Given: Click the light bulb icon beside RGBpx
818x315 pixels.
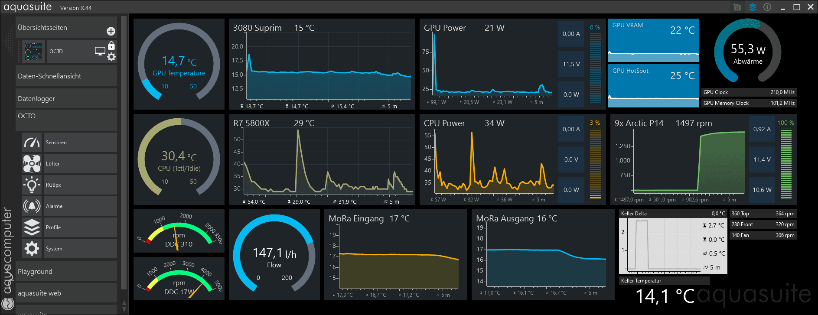Looking at the screenshot, I should 32,185.
